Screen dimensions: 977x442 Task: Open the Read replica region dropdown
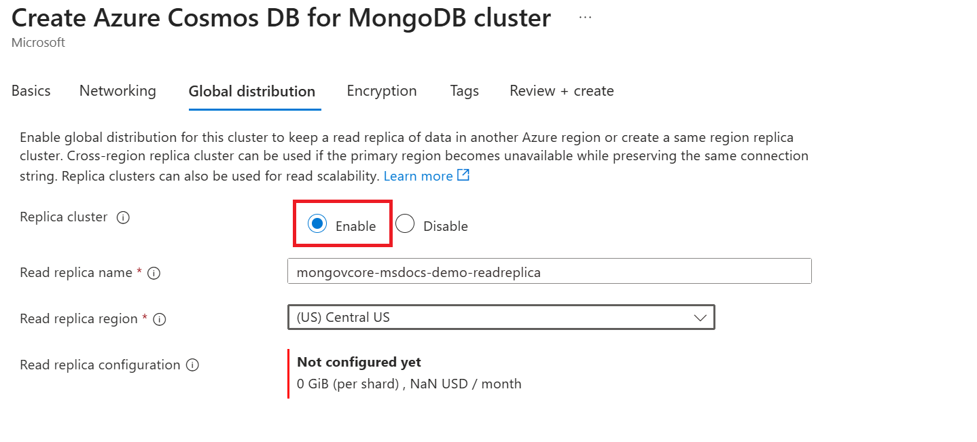[501, 317]
